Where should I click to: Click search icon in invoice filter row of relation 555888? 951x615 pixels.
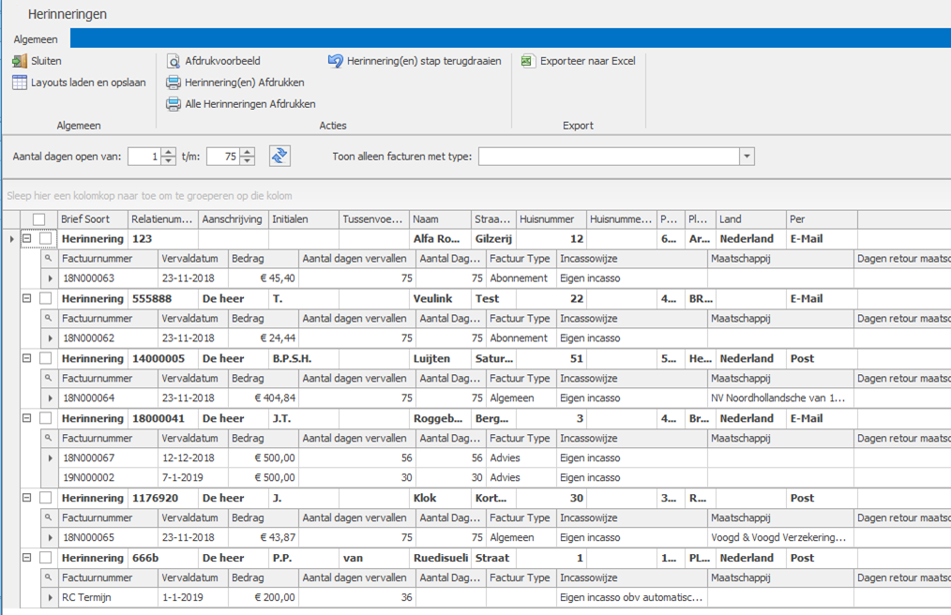[x=48, y=318]
